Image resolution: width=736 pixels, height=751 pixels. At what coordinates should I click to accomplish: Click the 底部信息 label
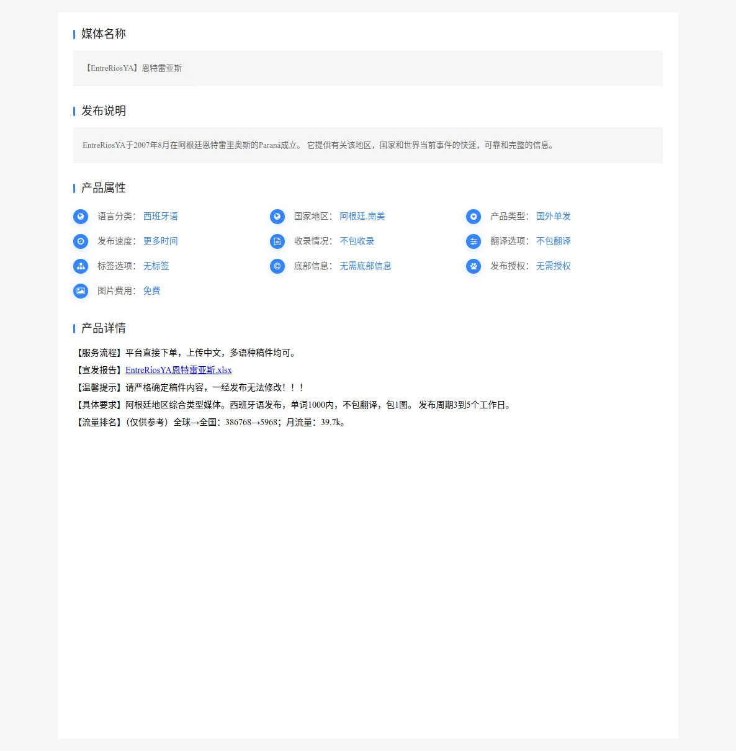click(x=313, y=266)
